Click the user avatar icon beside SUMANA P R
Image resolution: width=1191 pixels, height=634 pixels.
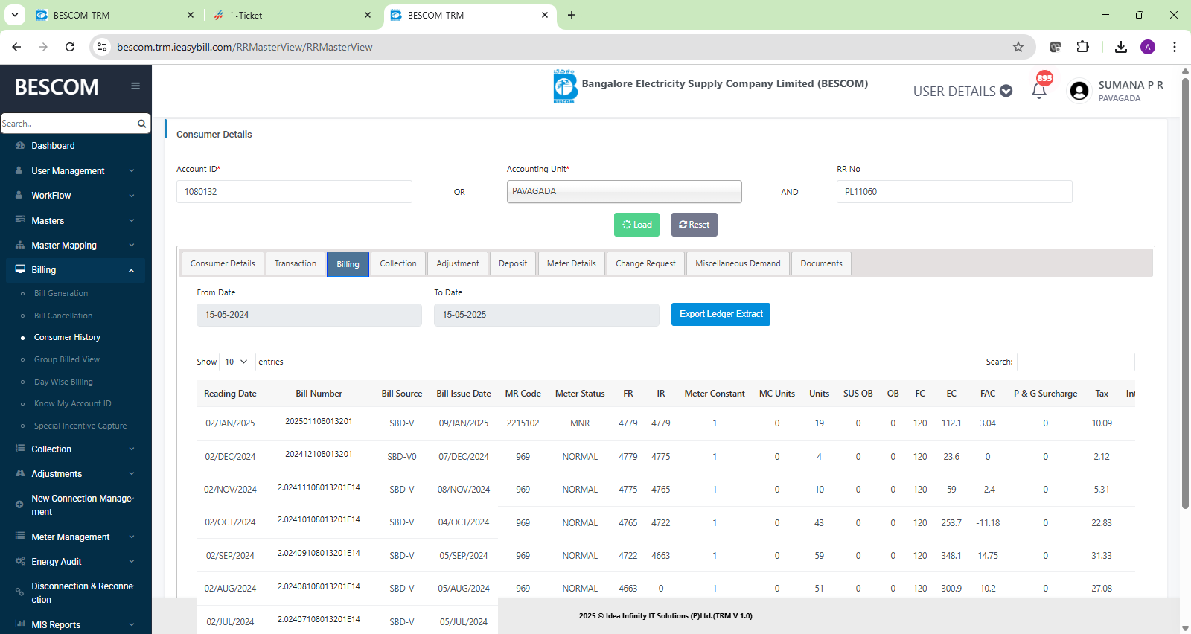[1079, 91]
